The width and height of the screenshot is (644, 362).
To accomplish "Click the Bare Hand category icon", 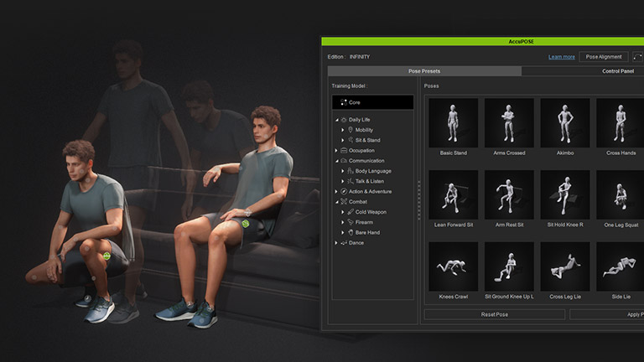I will click(351, 232).
